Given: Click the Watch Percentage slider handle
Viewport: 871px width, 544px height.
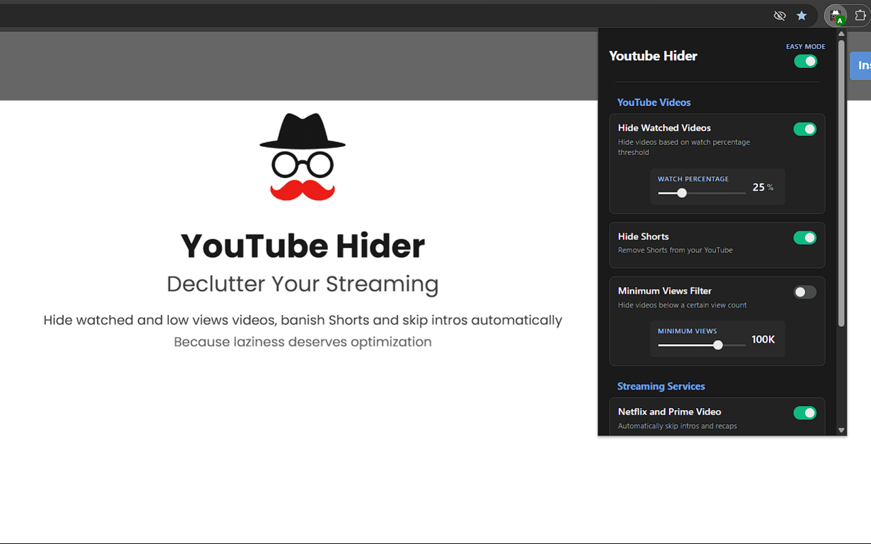Looking at the screenshot, I should pyautogui.click(x=682, y=193).
